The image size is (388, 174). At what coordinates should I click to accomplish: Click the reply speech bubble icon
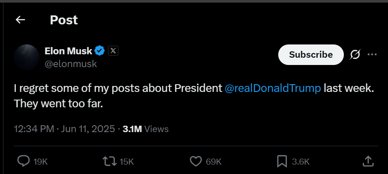click(23, 161)
